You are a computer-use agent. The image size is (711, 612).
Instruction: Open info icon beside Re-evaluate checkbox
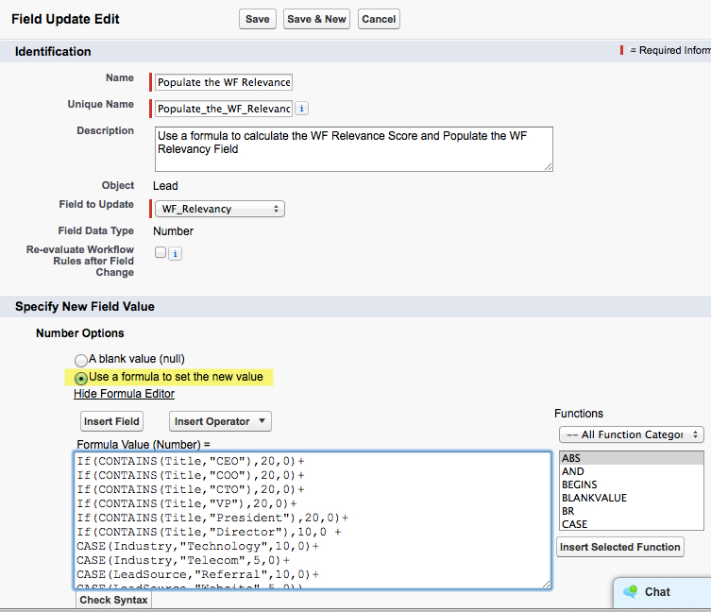pos(175,254)
